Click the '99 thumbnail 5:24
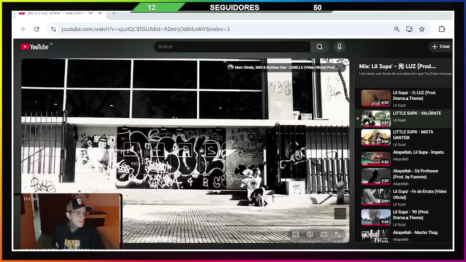Screen dimensions: 466x262 pos(376,217)
